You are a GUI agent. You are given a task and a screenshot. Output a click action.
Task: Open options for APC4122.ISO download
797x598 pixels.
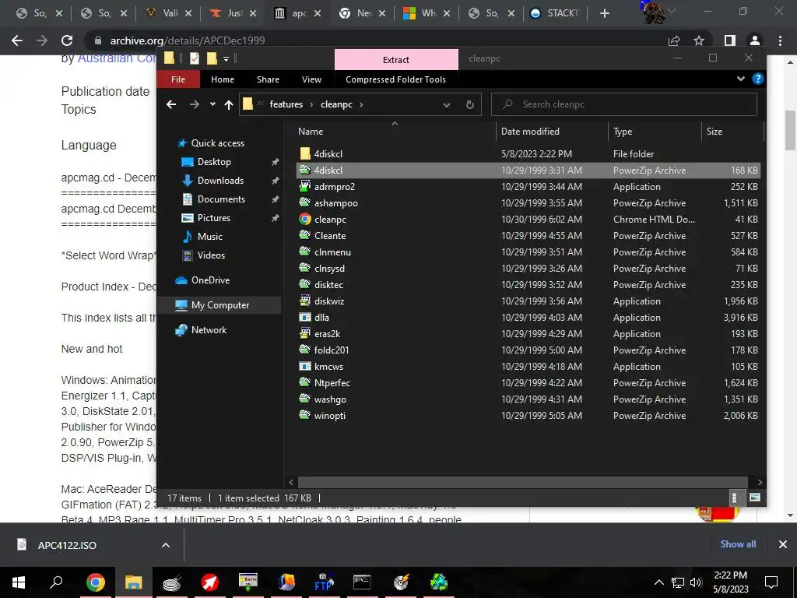[x=166, y=545]
